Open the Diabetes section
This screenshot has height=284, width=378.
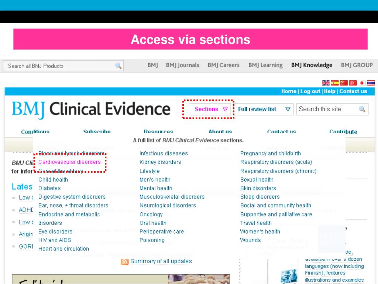pos(49,188)
